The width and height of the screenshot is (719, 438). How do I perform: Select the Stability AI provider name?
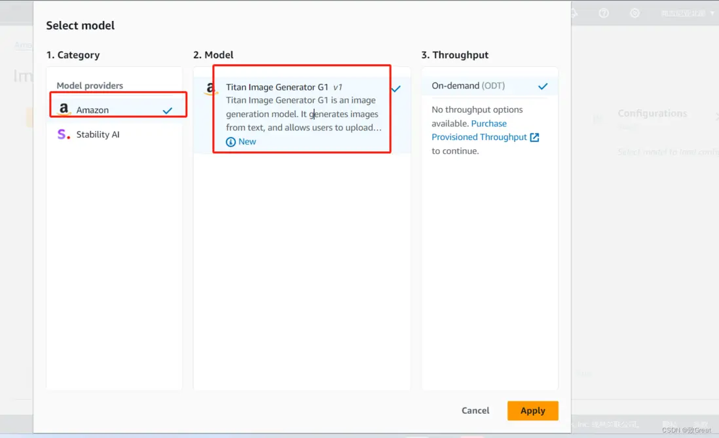98,134
